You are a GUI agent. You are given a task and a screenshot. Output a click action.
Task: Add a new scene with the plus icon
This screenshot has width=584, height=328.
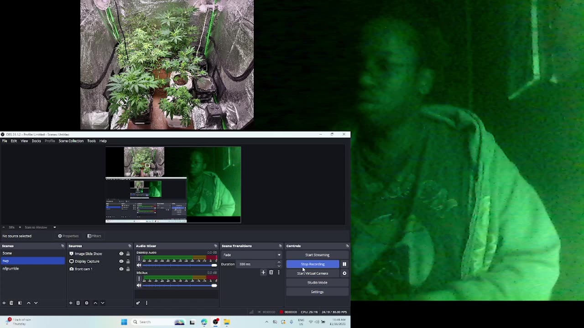click(4, 303)
